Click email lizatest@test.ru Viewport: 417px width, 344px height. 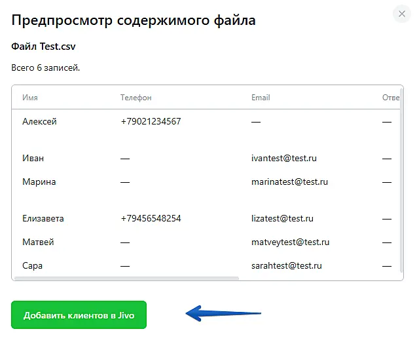(x=282, y=218)
